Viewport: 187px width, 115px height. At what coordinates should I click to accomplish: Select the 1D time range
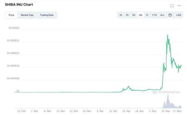[x=121, y=15]
